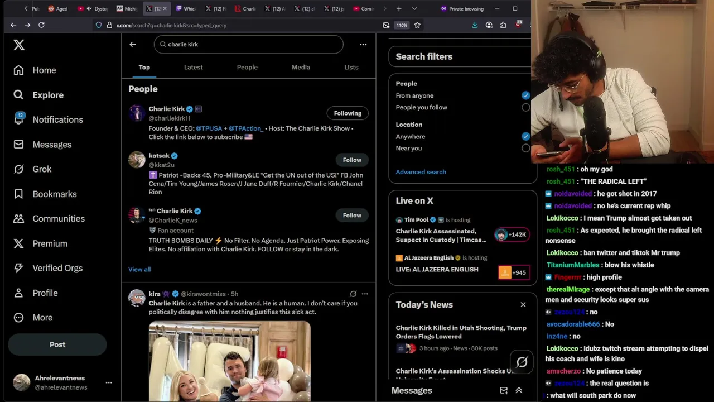Screen dimensions: 714x402
Task: Bookmark page with star icon
Action: click(x=417, y=25)
